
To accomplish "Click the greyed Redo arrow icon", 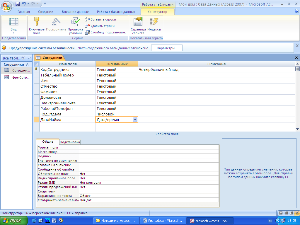I will pos(33,4).
